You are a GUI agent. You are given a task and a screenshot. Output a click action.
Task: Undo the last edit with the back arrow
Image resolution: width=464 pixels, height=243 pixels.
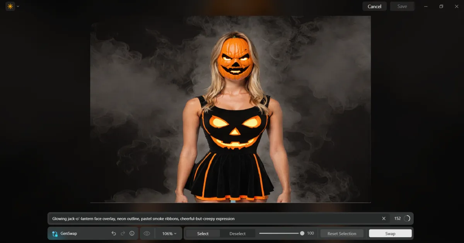pyautogui.click(x=113, y=233)
